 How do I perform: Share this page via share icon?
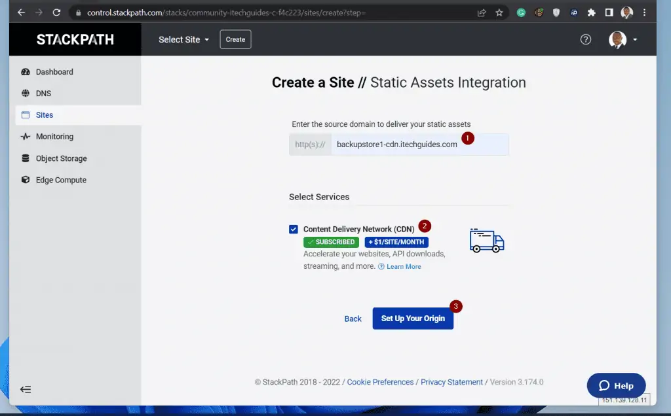(482, 13)
